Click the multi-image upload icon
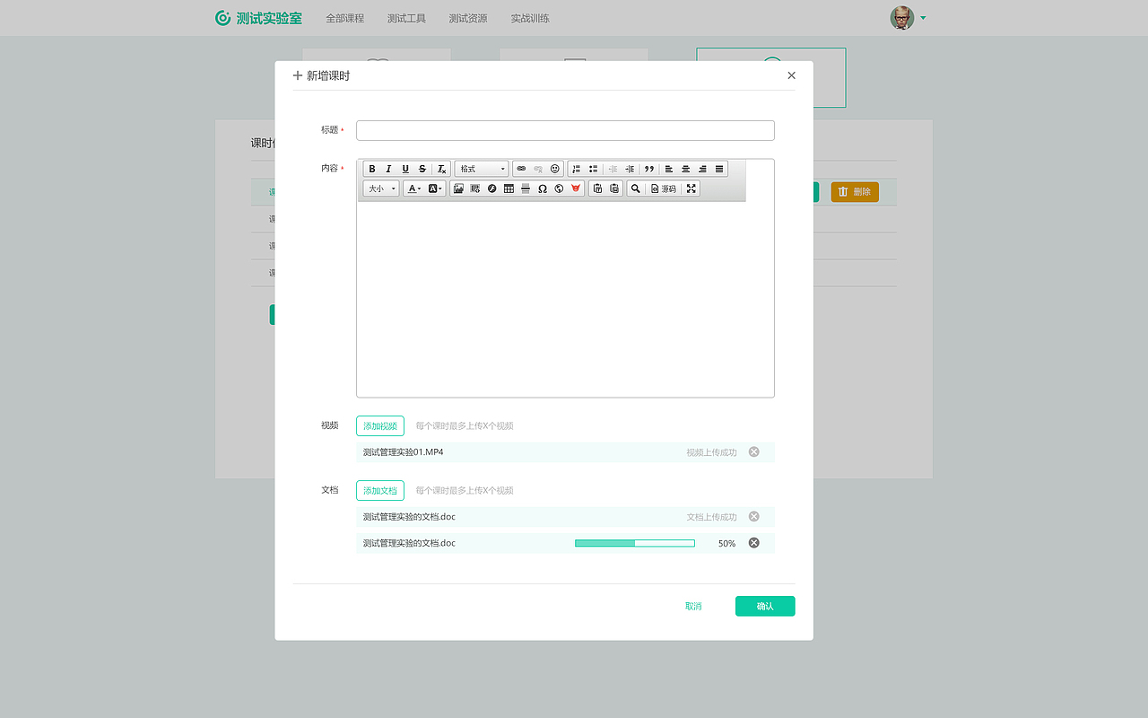The image size is (1148, 718). tap(475, 188)
